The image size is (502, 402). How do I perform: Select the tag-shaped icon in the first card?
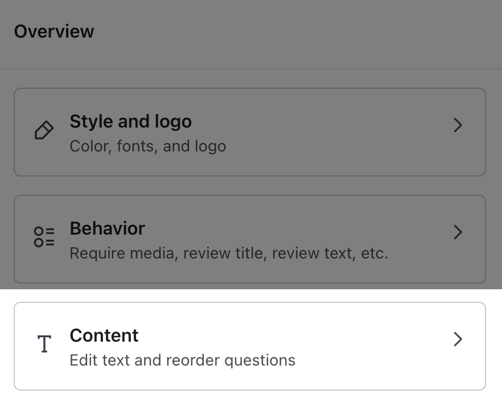click(43, 131)
